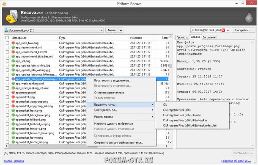Image resolution: width=258 pixels, height=165 pixels.
Task: Click the status dot of appmarket_home.png
Action: pos(13,138)
